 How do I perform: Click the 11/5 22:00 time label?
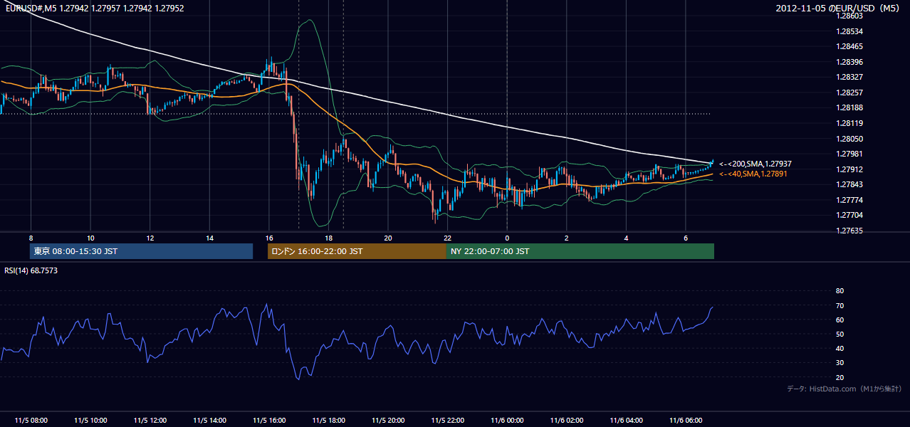[x=447, y=421]
